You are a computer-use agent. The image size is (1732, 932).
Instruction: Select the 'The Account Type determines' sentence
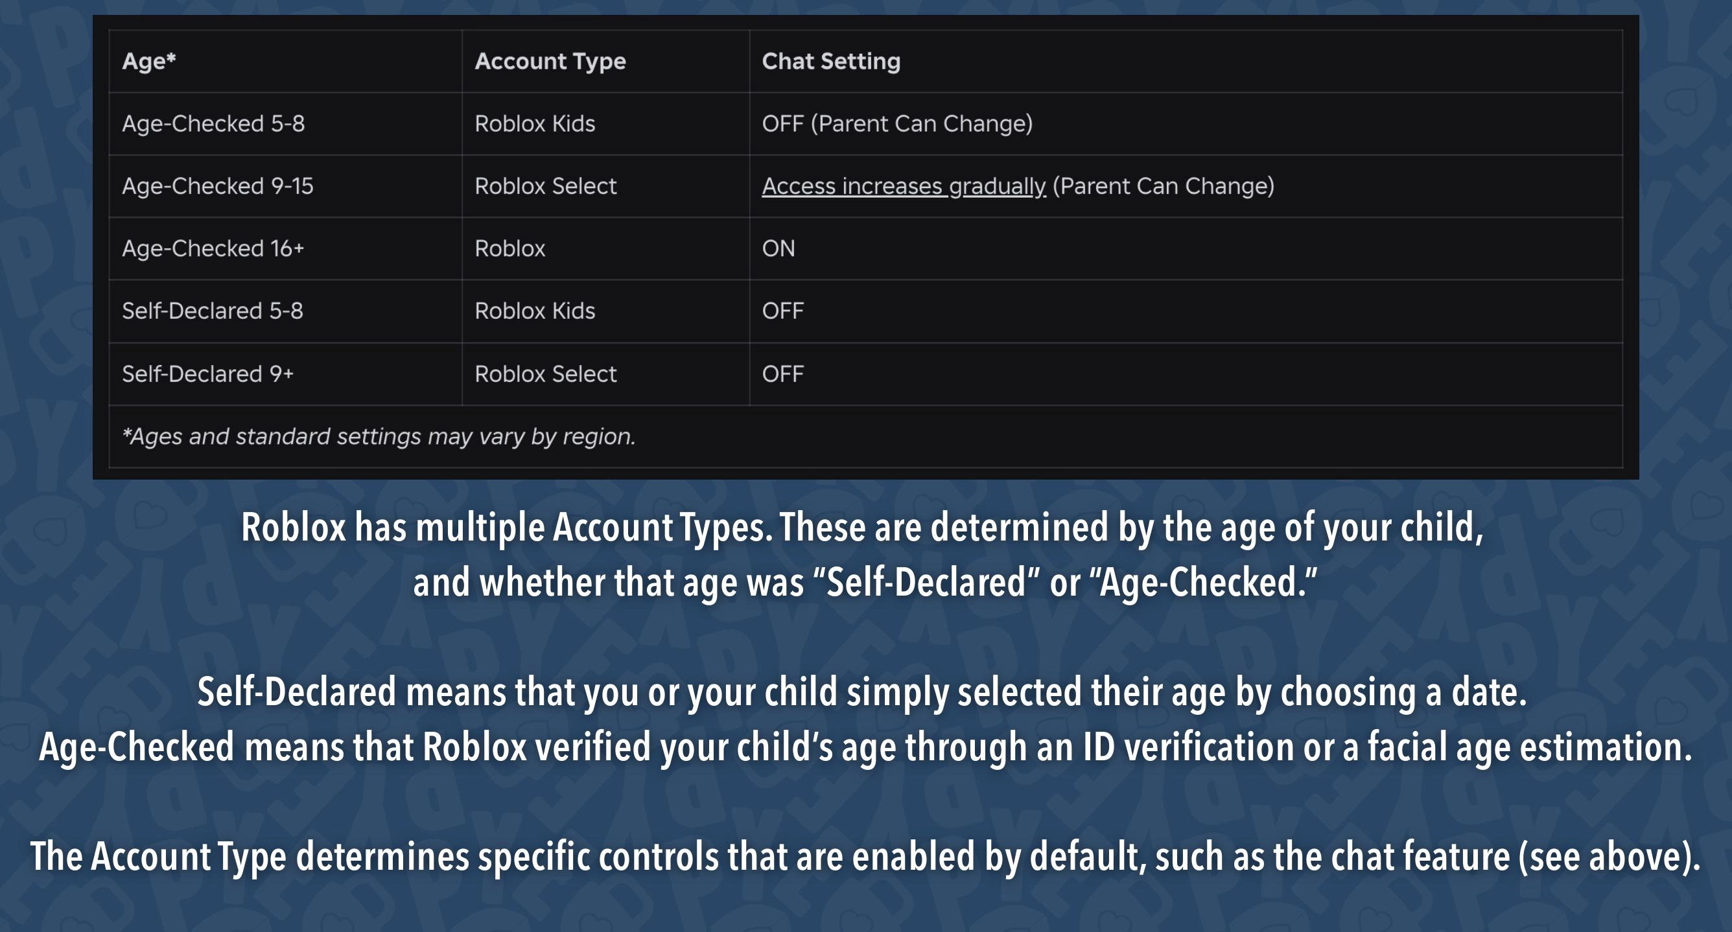click(865, 857)
